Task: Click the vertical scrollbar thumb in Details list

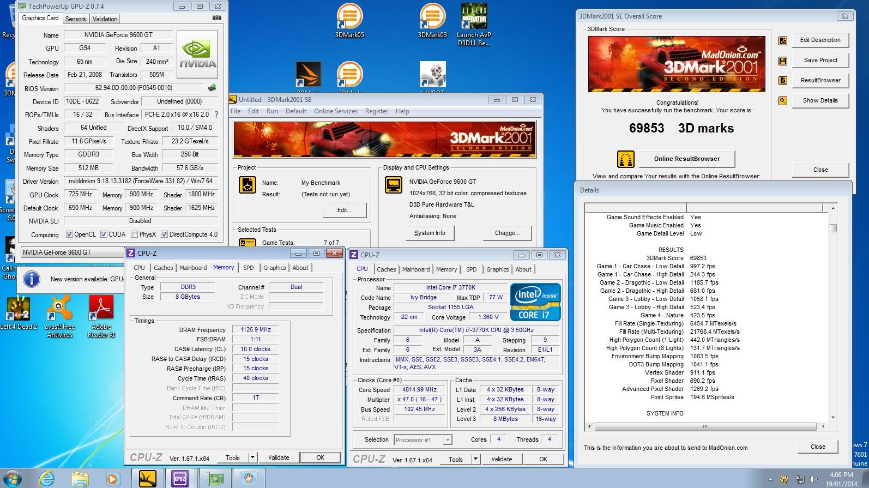Action: 832,228
